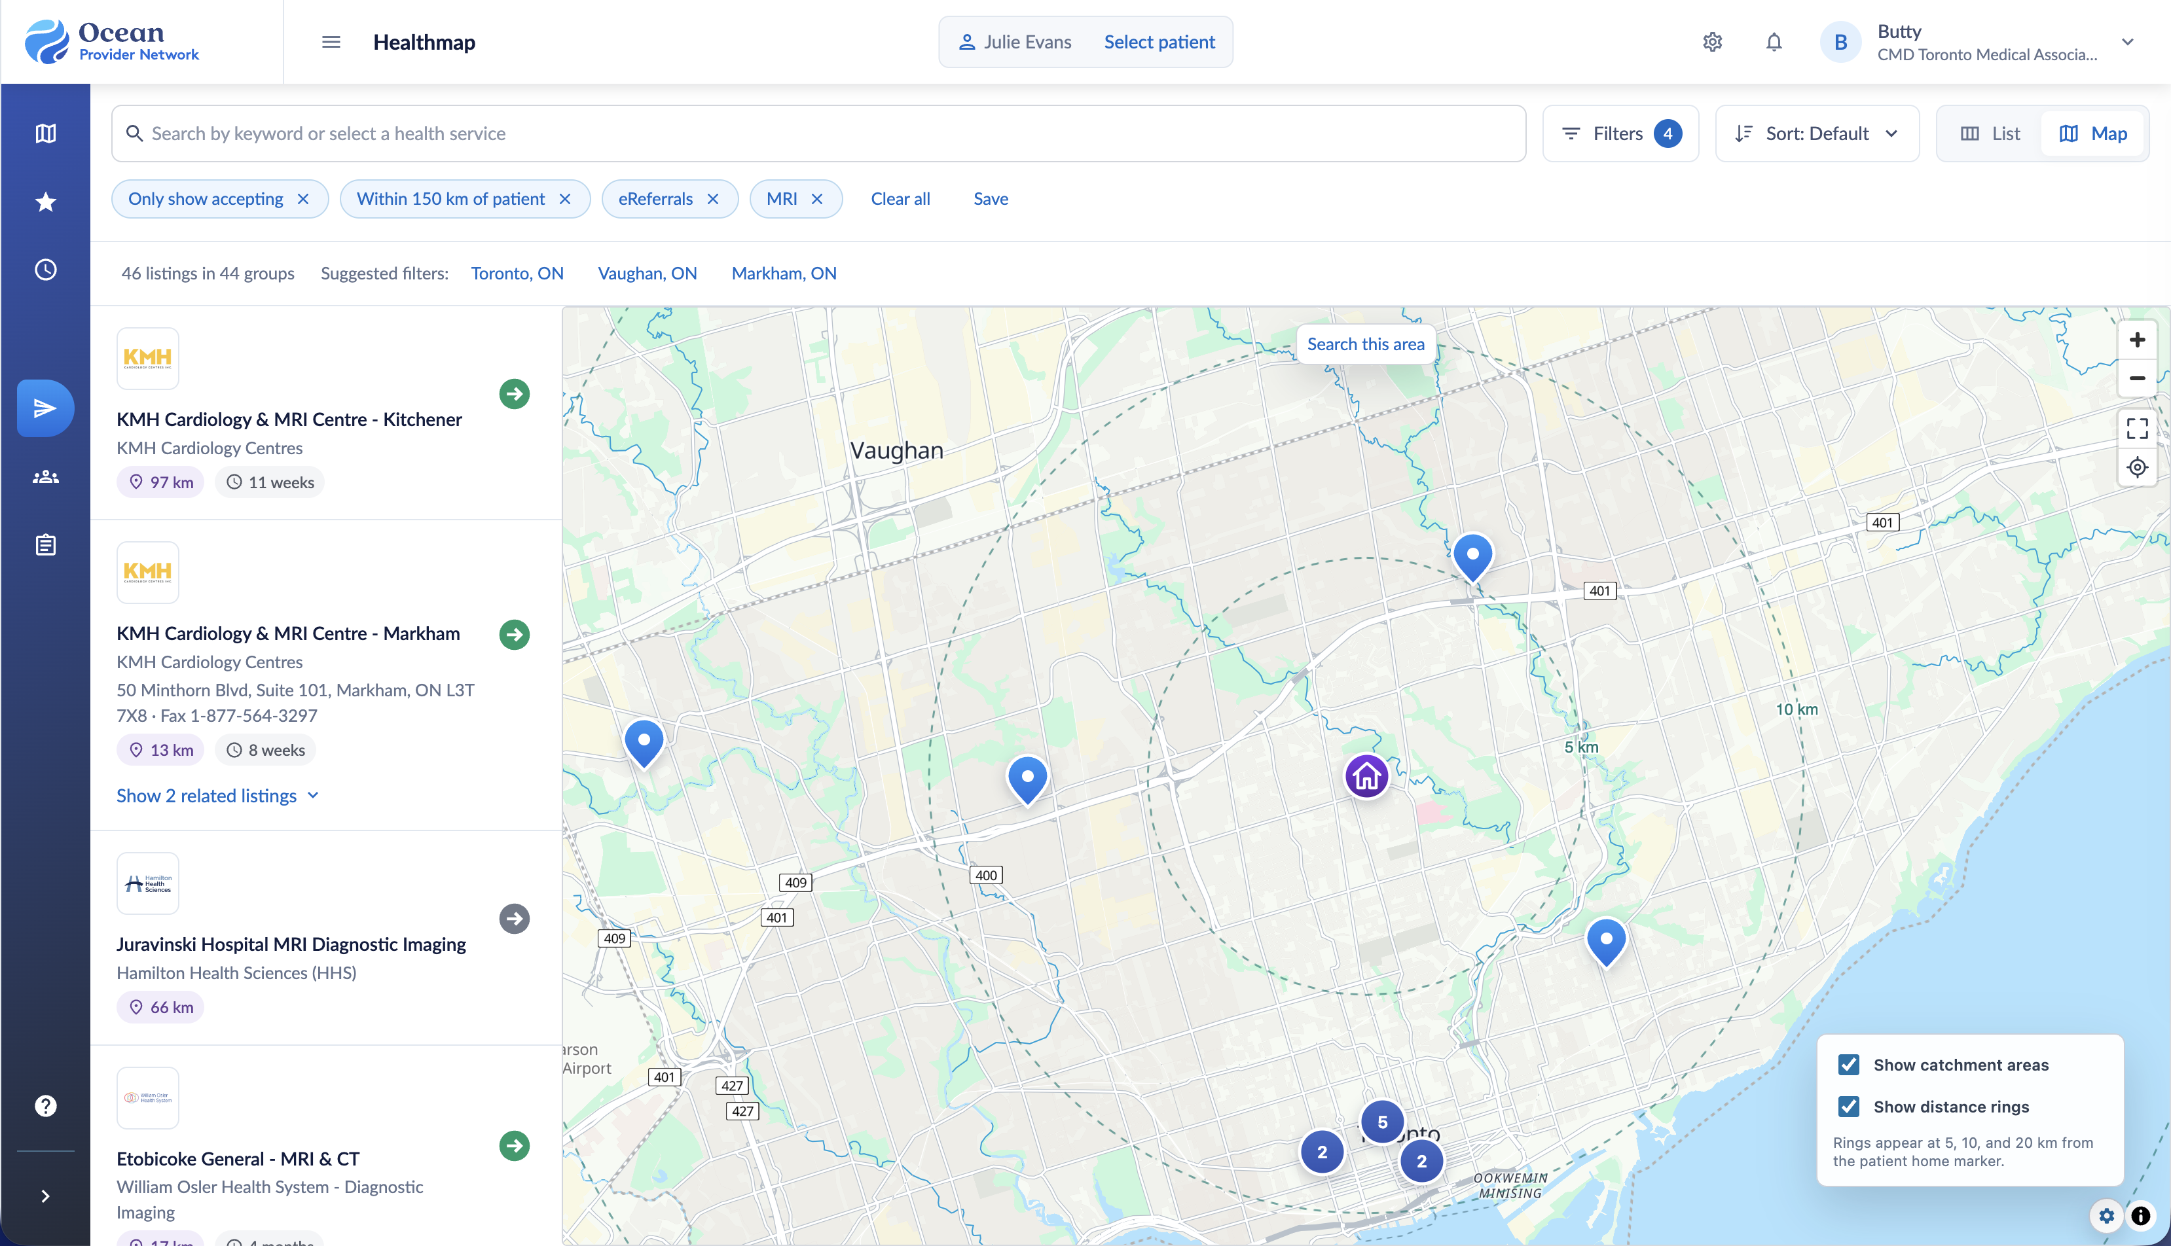
Task: Open the people group sidebar icon
Action: pyautogui.click(x=45, y=476)
